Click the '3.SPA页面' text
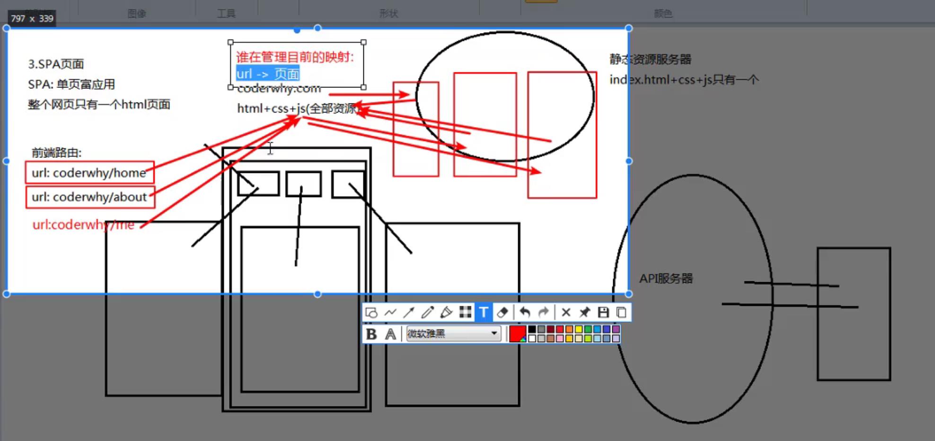Viewport: 935px width, 441px height. point(56,64)
